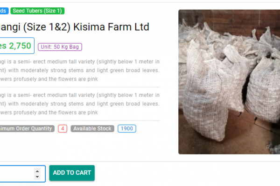The width and height of the screenshot is (280, 186).
Task: Select the Seed Tubers (Size 1) tag
Action: pyautogui.click(x=37, y=11)
